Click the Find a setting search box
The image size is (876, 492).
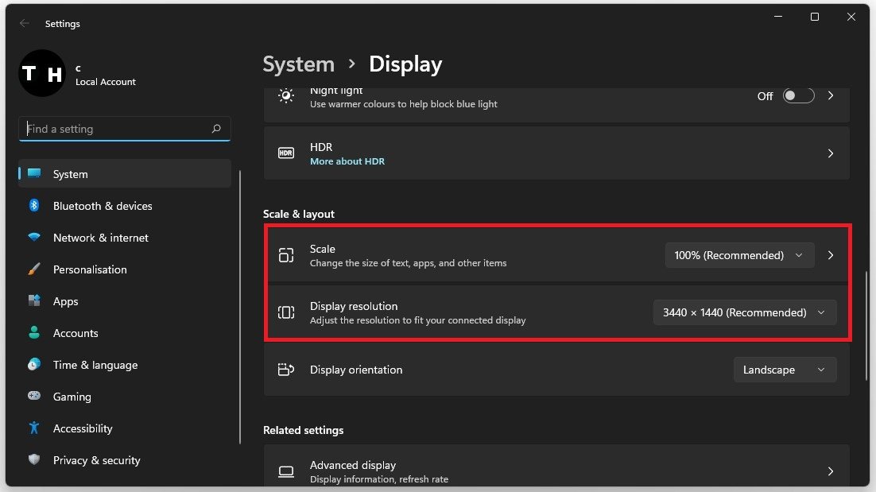click(x=115, y=129)
